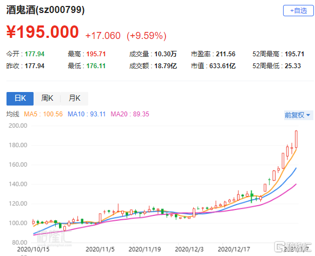Select the MA20 : 89.35 indicator label
The width and height of the screenshot is (315, 256).
click(x=130, y=114)
